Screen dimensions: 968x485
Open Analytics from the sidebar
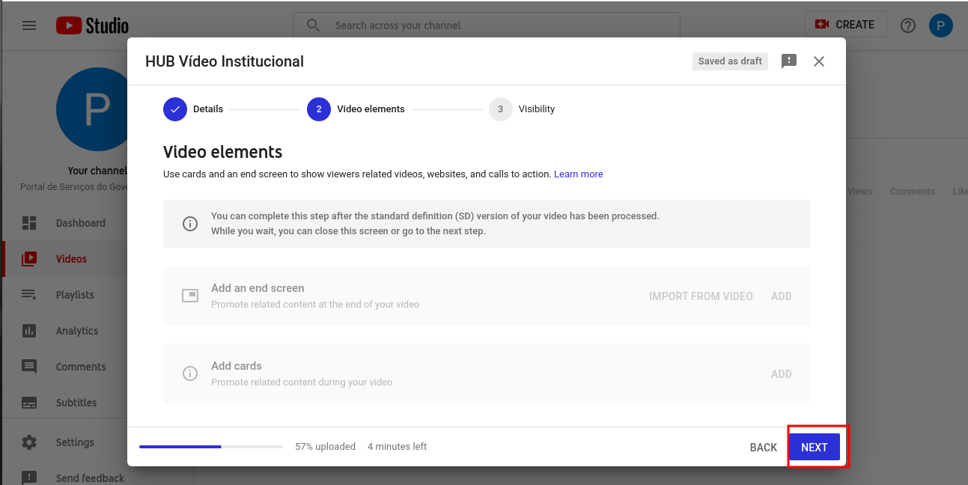click(x=76, y=331)
